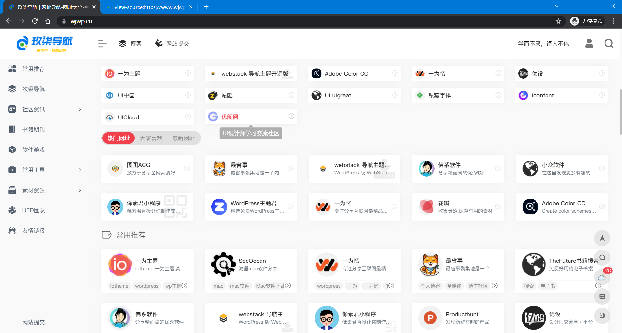This screenshot has width=622, height=333.
Task: Open the 博客 layers icon in top navigation
Action: 122,43
